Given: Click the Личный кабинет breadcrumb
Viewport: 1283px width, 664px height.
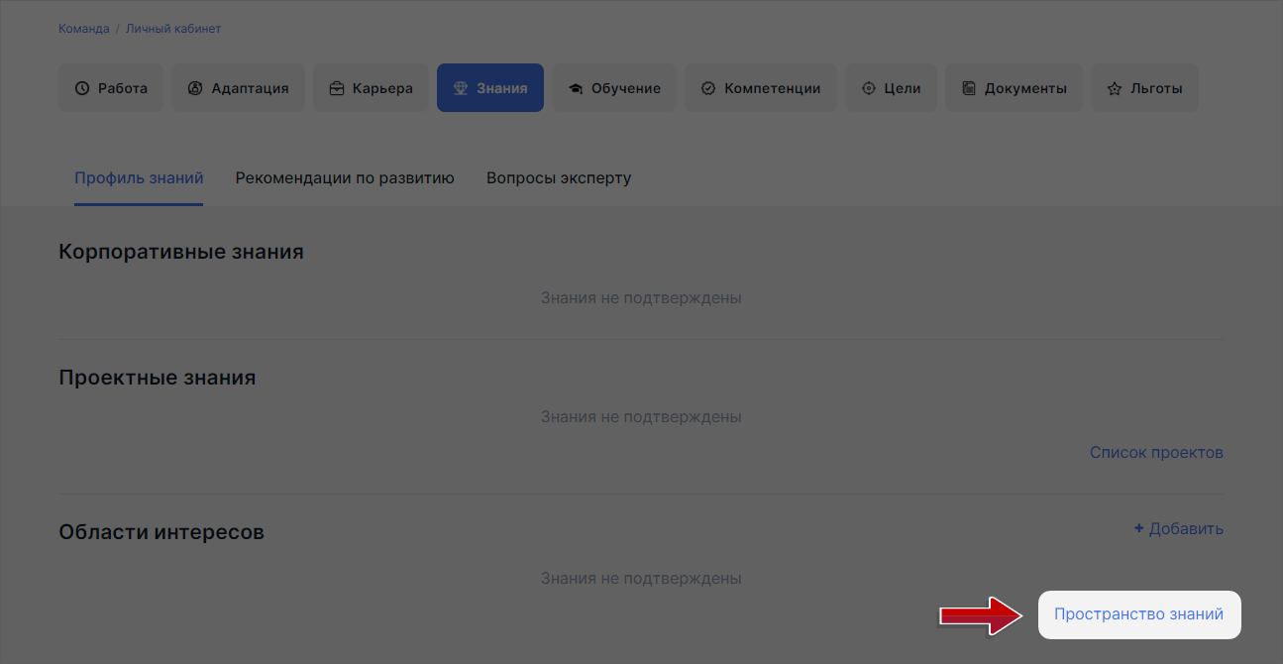Looking at the screenshot, I should tap(173, 28).
